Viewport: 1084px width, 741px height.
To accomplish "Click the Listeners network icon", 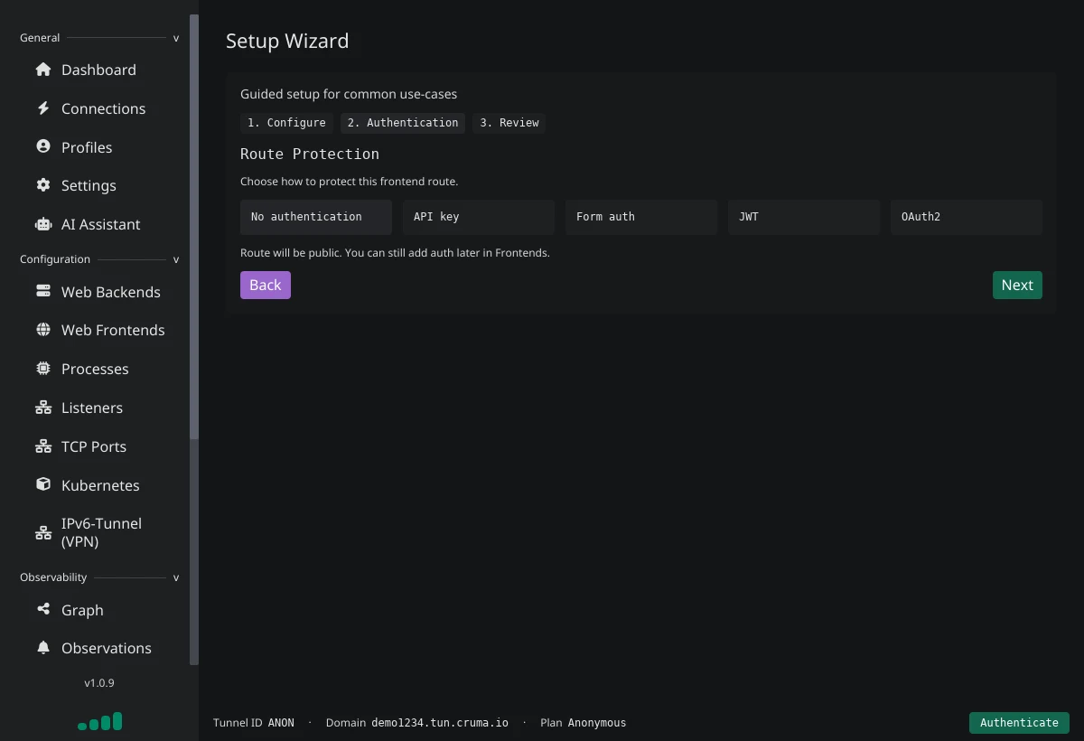I will coord(43,408).
